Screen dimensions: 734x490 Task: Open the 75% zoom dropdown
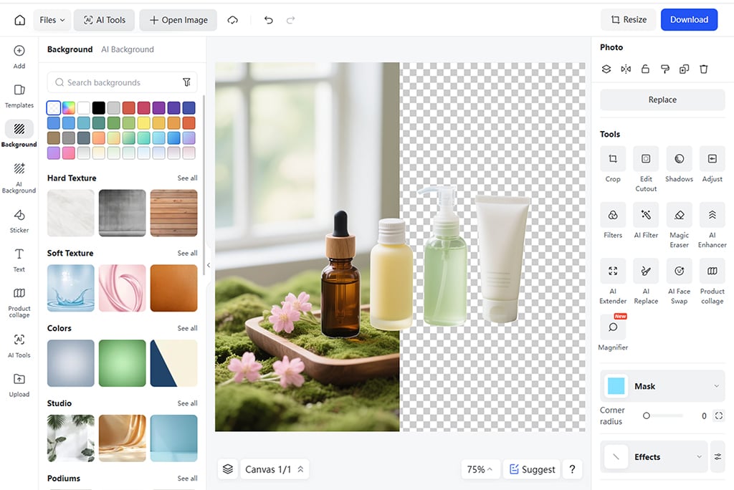click(480, 469)
